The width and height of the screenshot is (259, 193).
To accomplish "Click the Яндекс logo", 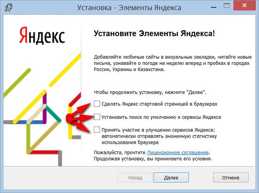I will click(x=42, y=35).
